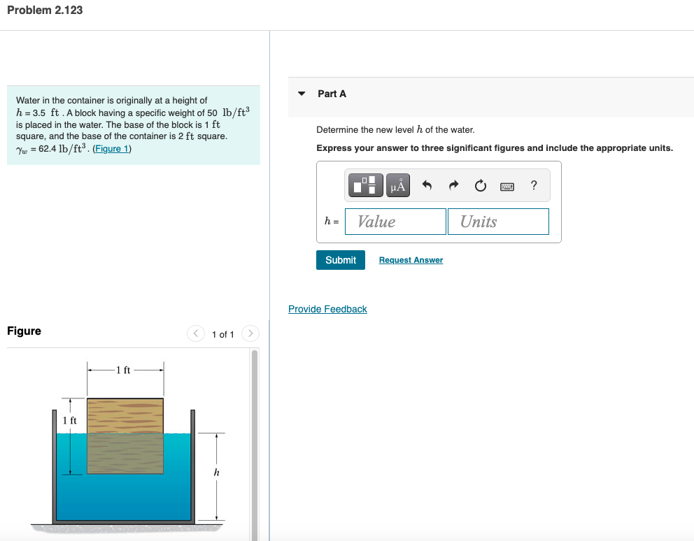The height and width of the screenshot is (541, 694).
Task: Click the right navigation arrow for the figure
Action: (250, 333)
